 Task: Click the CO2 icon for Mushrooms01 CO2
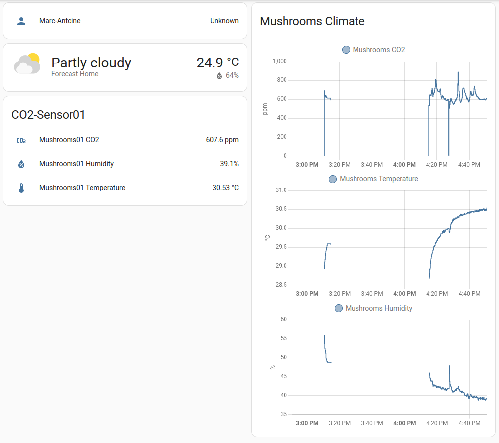point(21,140)
